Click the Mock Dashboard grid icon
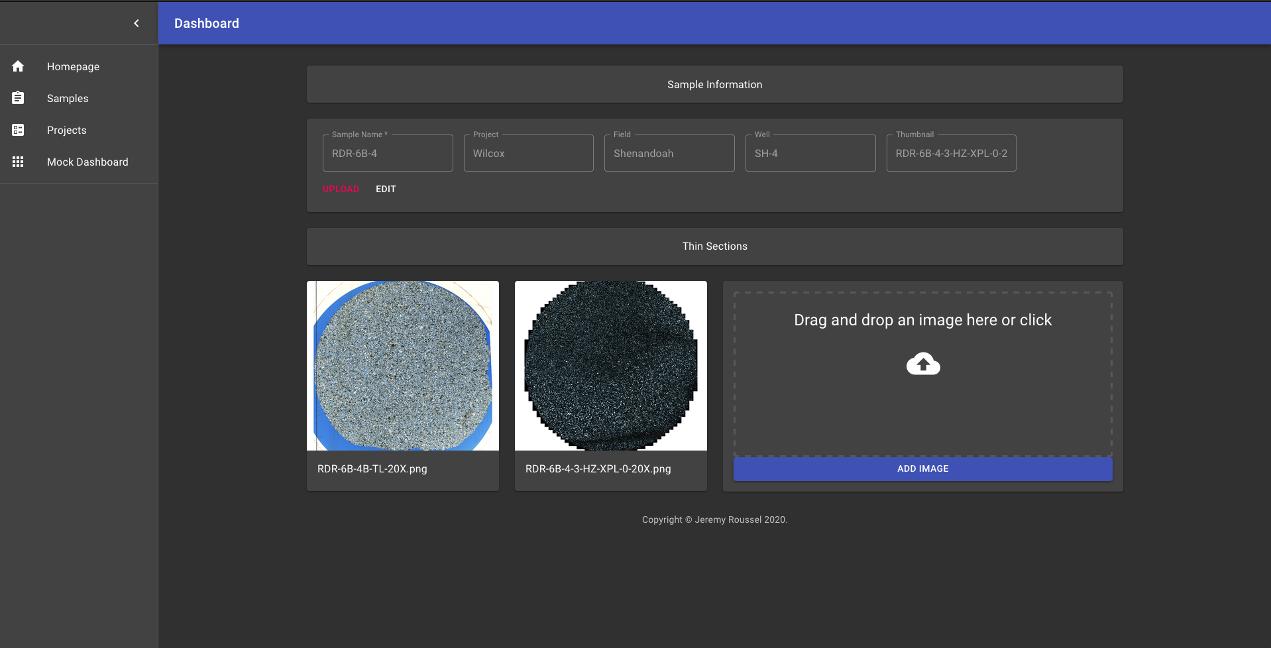1271x648 pixels. (x=18, y=162)
